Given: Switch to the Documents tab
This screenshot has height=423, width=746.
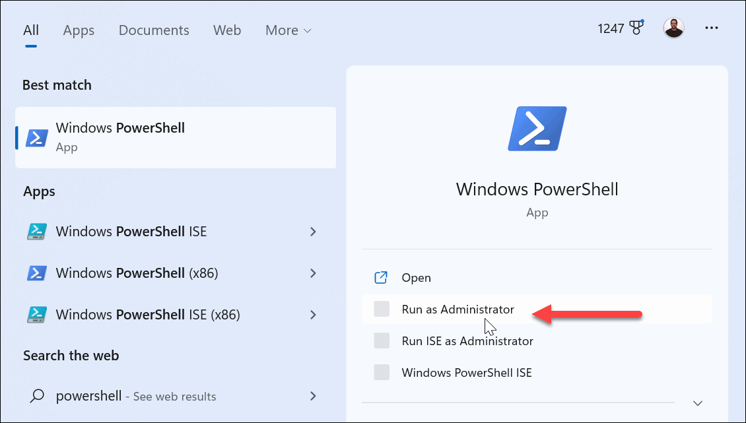Looking at the screenshot, I should pos(153,30).
